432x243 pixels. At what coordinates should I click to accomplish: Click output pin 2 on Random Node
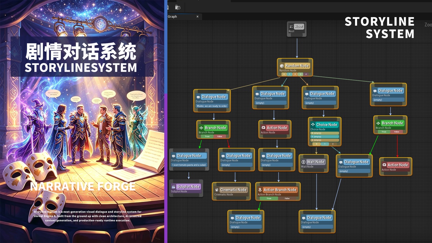295,74
